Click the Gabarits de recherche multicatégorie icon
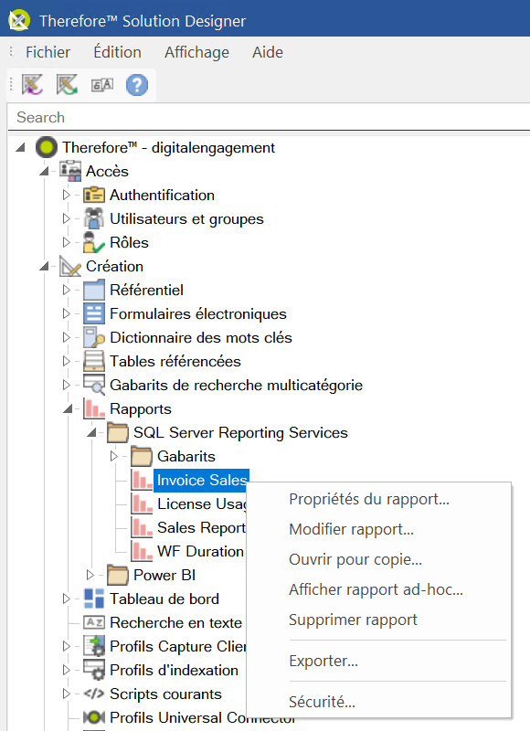The height and width of the screenshot is (731, 530). point(94,385)
